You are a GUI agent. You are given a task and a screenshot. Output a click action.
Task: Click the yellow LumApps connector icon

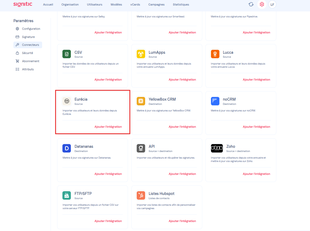click(141, 54)
